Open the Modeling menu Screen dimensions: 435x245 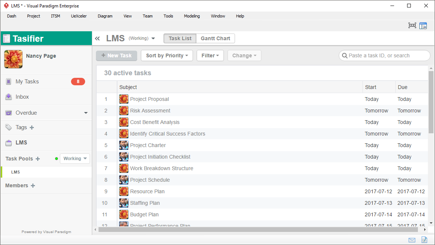[192, 16]
